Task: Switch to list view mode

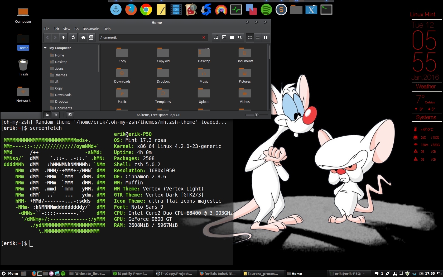Action: click(x=258, y=37)
